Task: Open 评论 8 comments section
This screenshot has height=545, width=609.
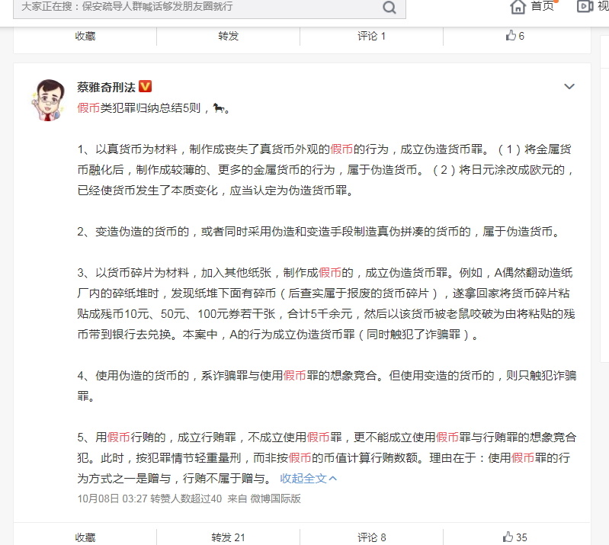Action: [x=371, y=537]
